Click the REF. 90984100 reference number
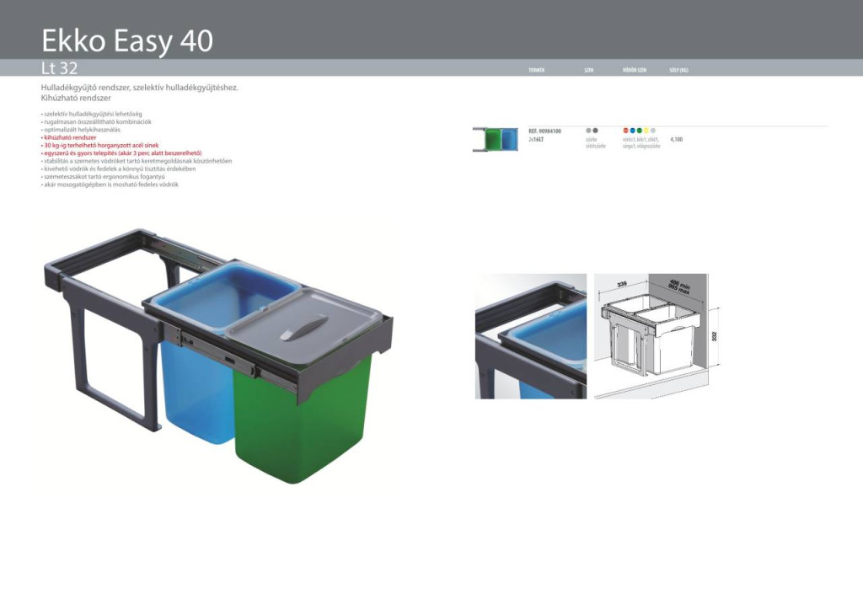This screenshot has height=610, width=863. point(544,131)
